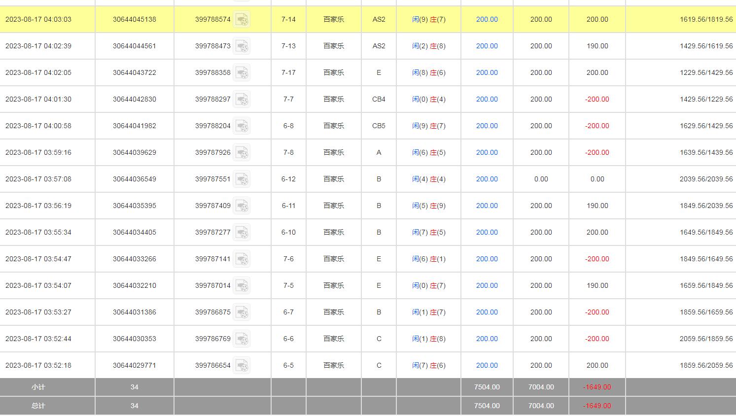Click table code CB5

pyautogui.click(x=379, y=126)
